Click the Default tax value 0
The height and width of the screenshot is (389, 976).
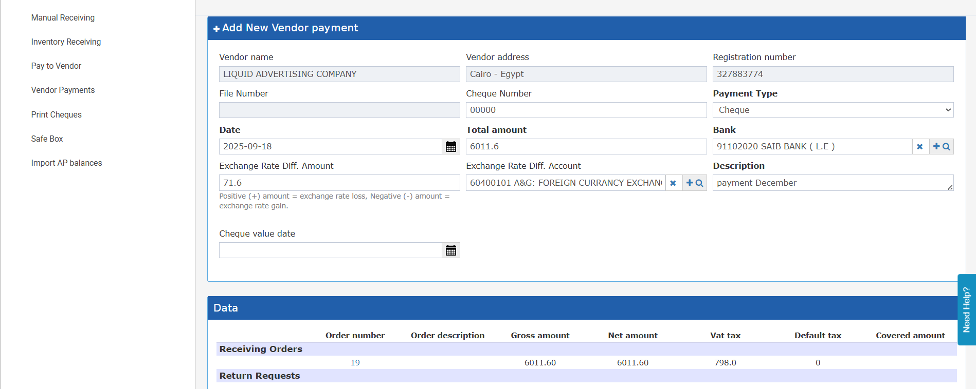818,362
